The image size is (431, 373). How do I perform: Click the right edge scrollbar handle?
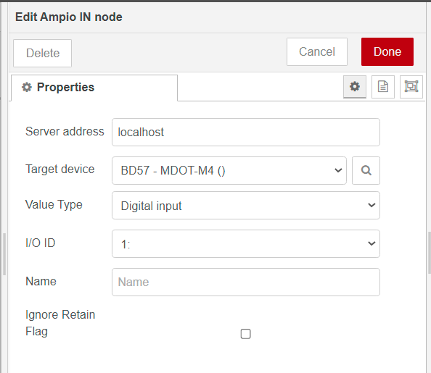click(x=430, y=253)
